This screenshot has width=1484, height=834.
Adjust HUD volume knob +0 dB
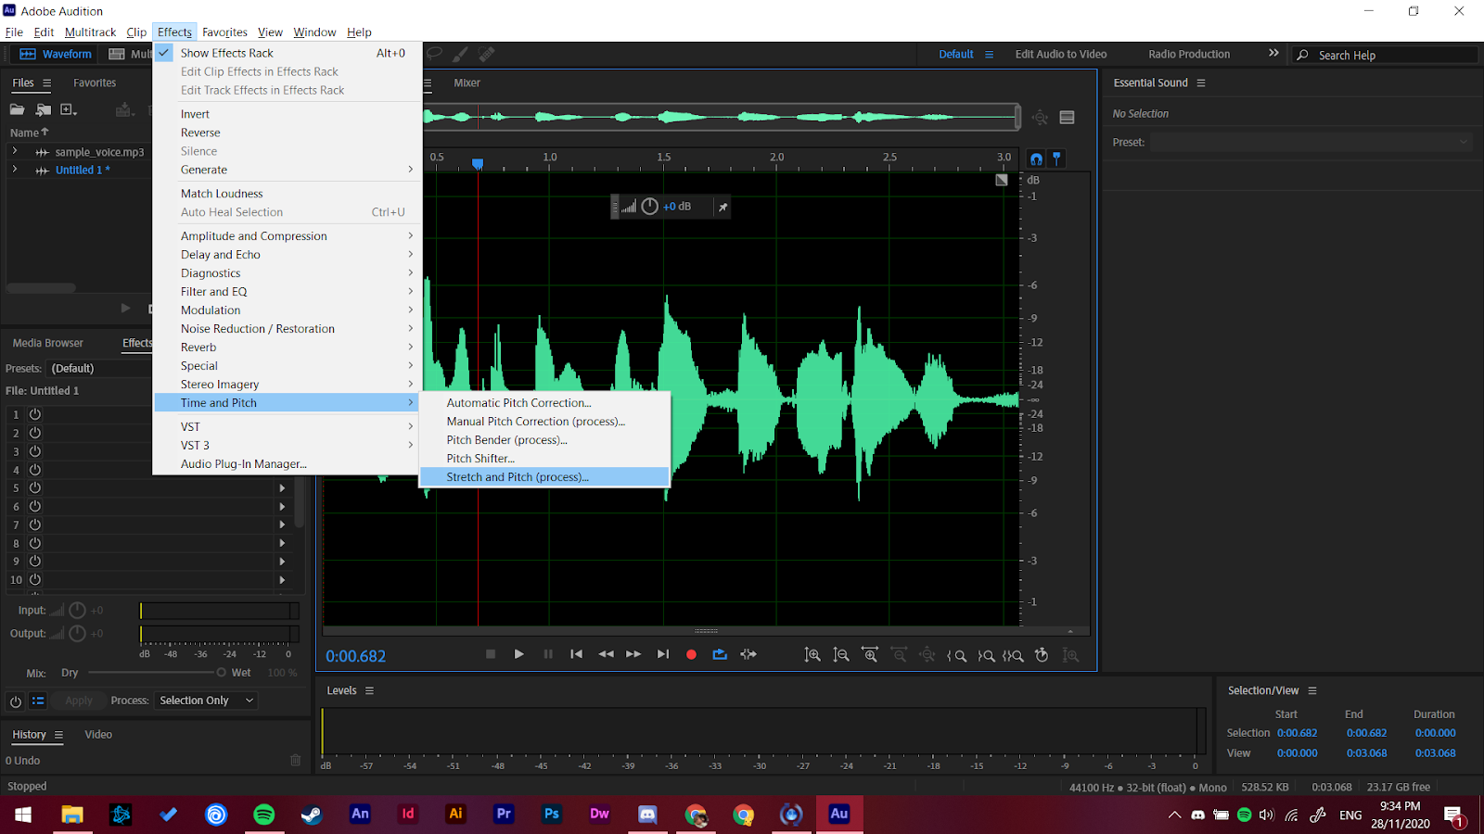649,207
